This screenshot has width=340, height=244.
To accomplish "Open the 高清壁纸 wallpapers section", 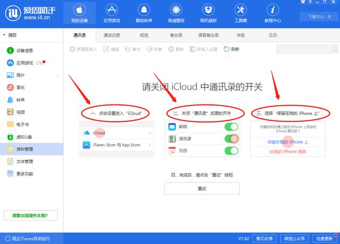I will pos(176,13).
